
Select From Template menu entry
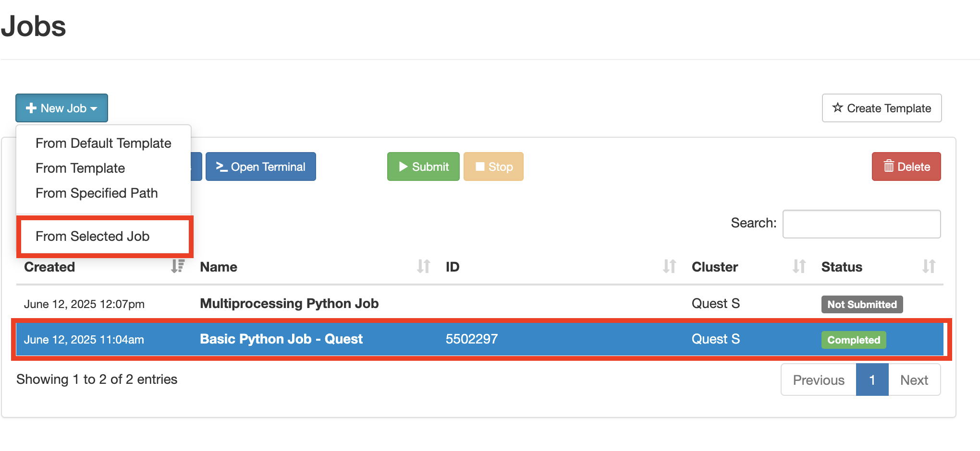click(80, 168)
